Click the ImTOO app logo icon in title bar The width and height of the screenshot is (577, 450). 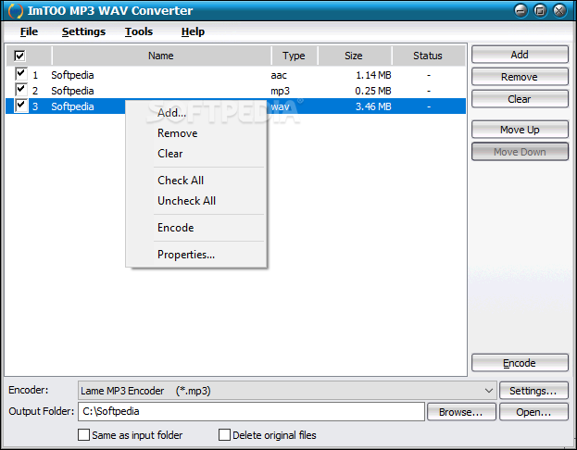tap(15, 11)
